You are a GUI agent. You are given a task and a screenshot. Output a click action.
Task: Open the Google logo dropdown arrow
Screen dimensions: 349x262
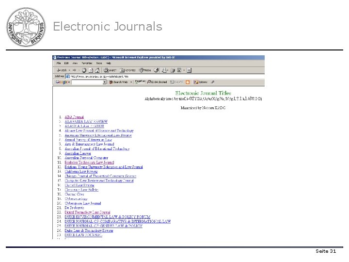(x=69, y=82)
